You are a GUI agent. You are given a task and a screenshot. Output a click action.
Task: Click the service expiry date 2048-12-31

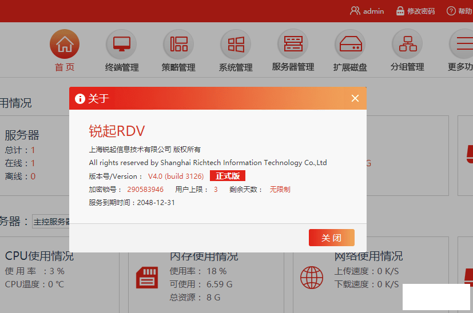click(156, 202)
